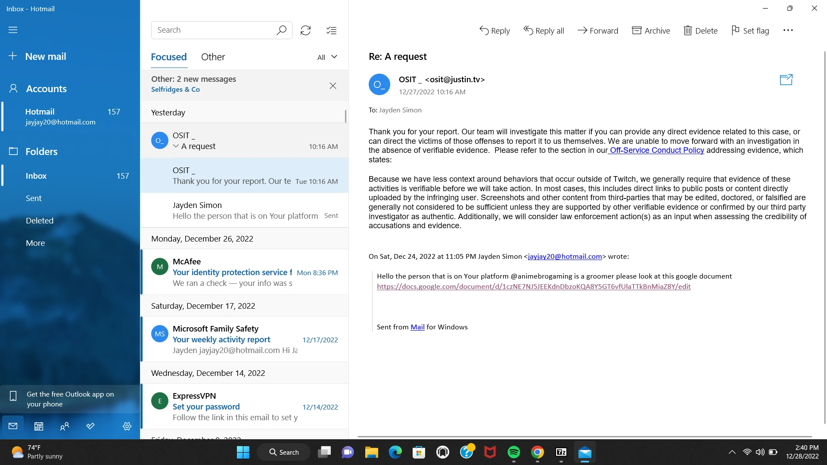Image resolution: width=827 pixels, height=465 pixels.
Task: Enter selection mode via checklist icon
Action: click(x=331, y=30)
